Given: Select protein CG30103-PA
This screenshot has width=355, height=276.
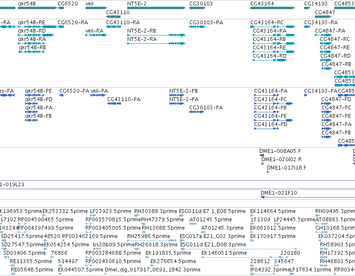Looking at the screenshot, I should (x=197, y=112).
